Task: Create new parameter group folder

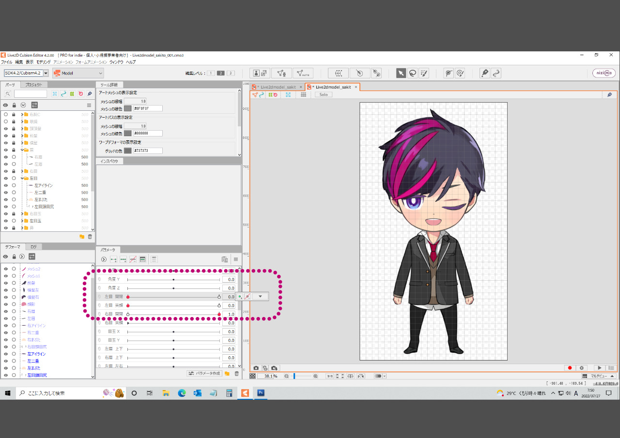Action: (x=227, y=374)
